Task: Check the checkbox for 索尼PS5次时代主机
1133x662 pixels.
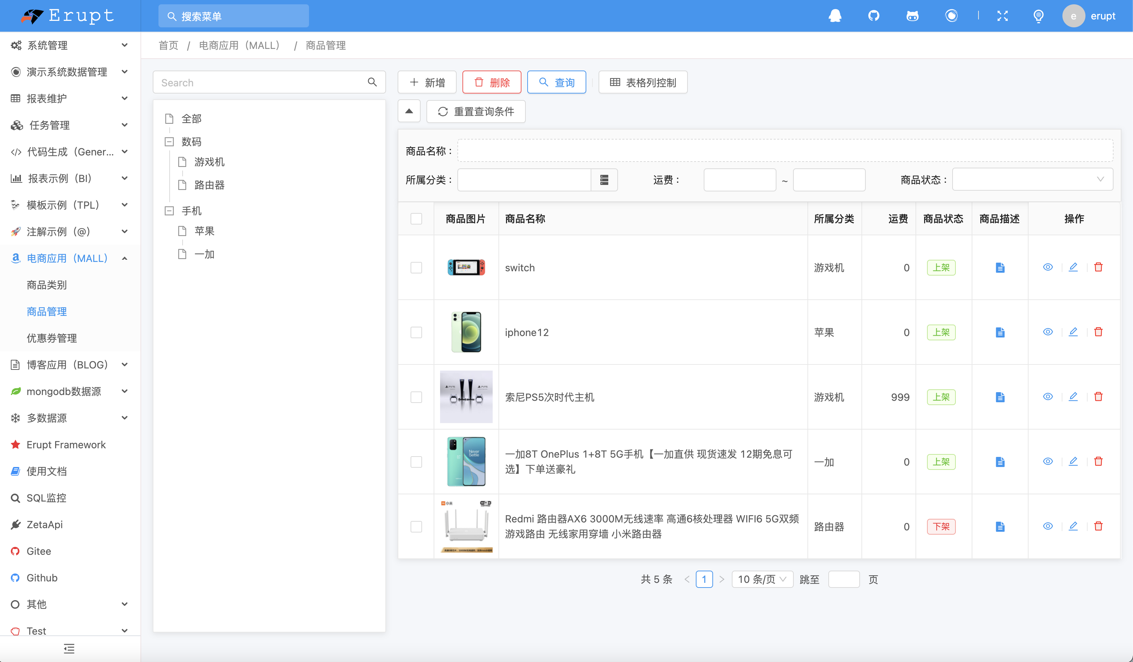Action: (x=416, y=397)
